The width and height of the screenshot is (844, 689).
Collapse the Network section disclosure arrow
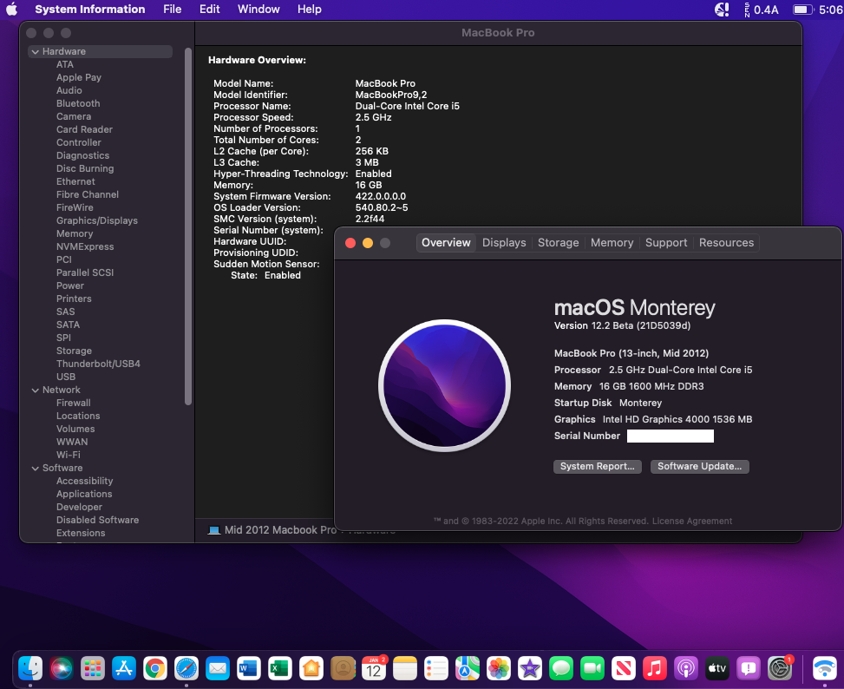point(35,390)
